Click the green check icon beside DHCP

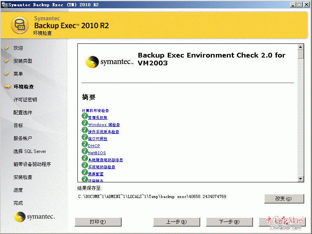tap(85, 144)
